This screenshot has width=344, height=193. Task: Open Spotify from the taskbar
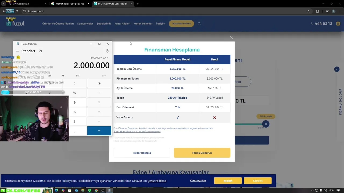coord(89,190)
